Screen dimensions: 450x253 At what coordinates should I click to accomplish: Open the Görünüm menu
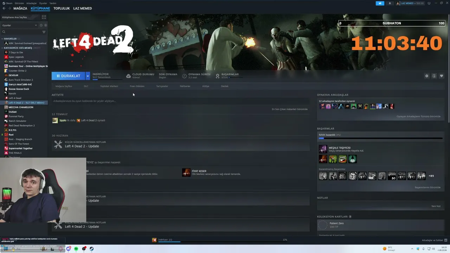point(20,3)
